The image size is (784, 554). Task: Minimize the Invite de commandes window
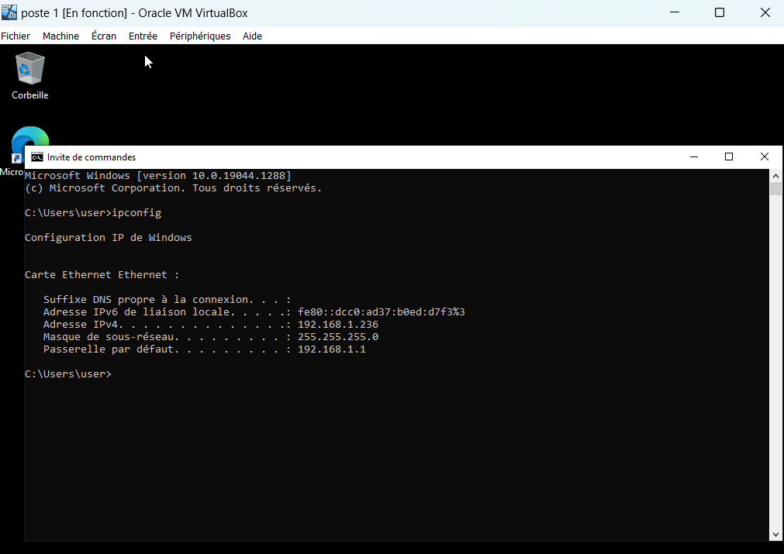click(693, 157)
